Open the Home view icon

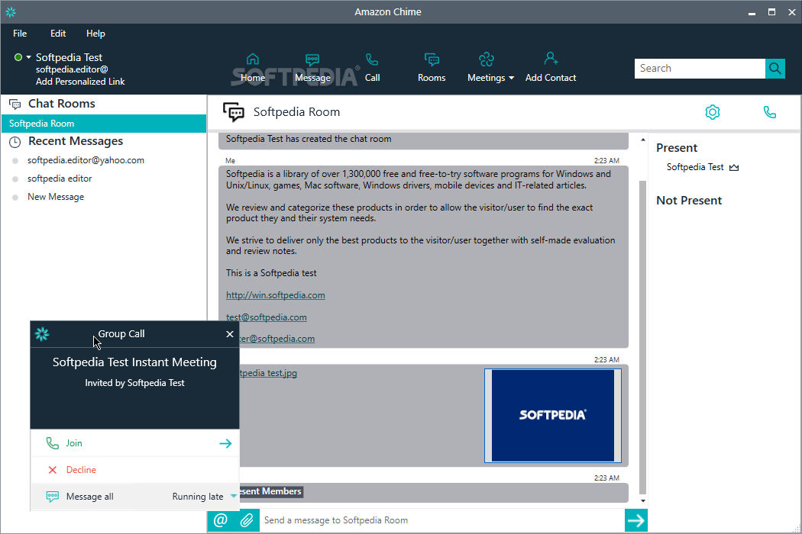click(253, 60)
